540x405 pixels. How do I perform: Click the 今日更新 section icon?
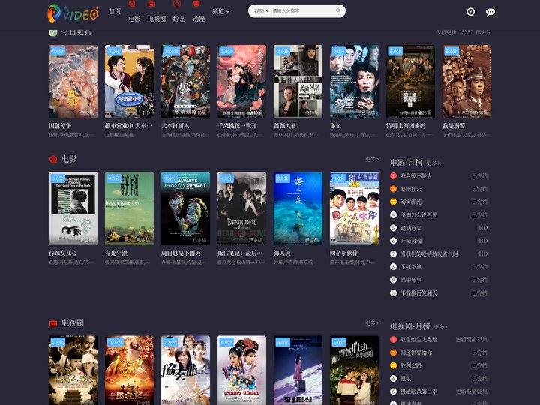[x=53, y=33]
